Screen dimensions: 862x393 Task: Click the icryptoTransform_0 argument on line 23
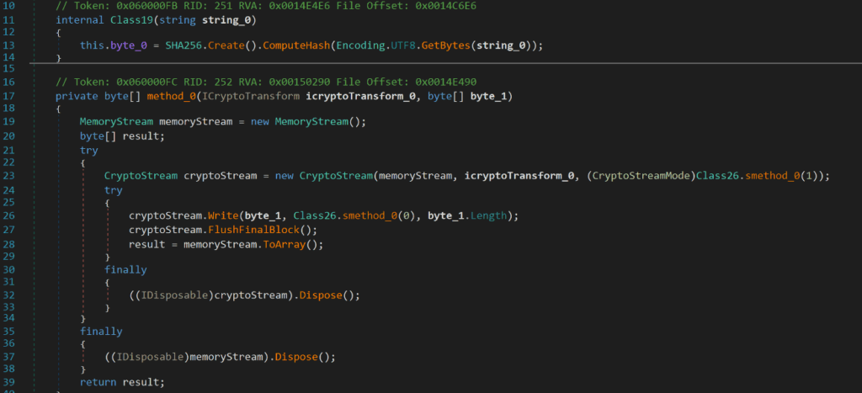coord(519,176)
